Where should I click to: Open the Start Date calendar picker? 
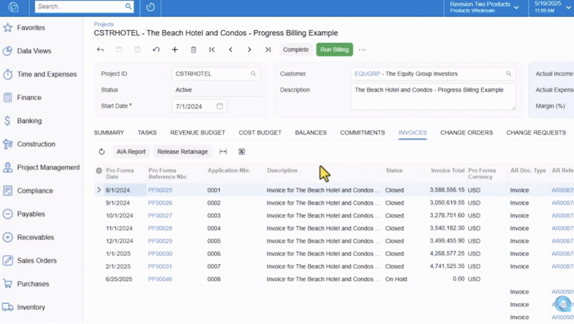click(x=220, y=106)
